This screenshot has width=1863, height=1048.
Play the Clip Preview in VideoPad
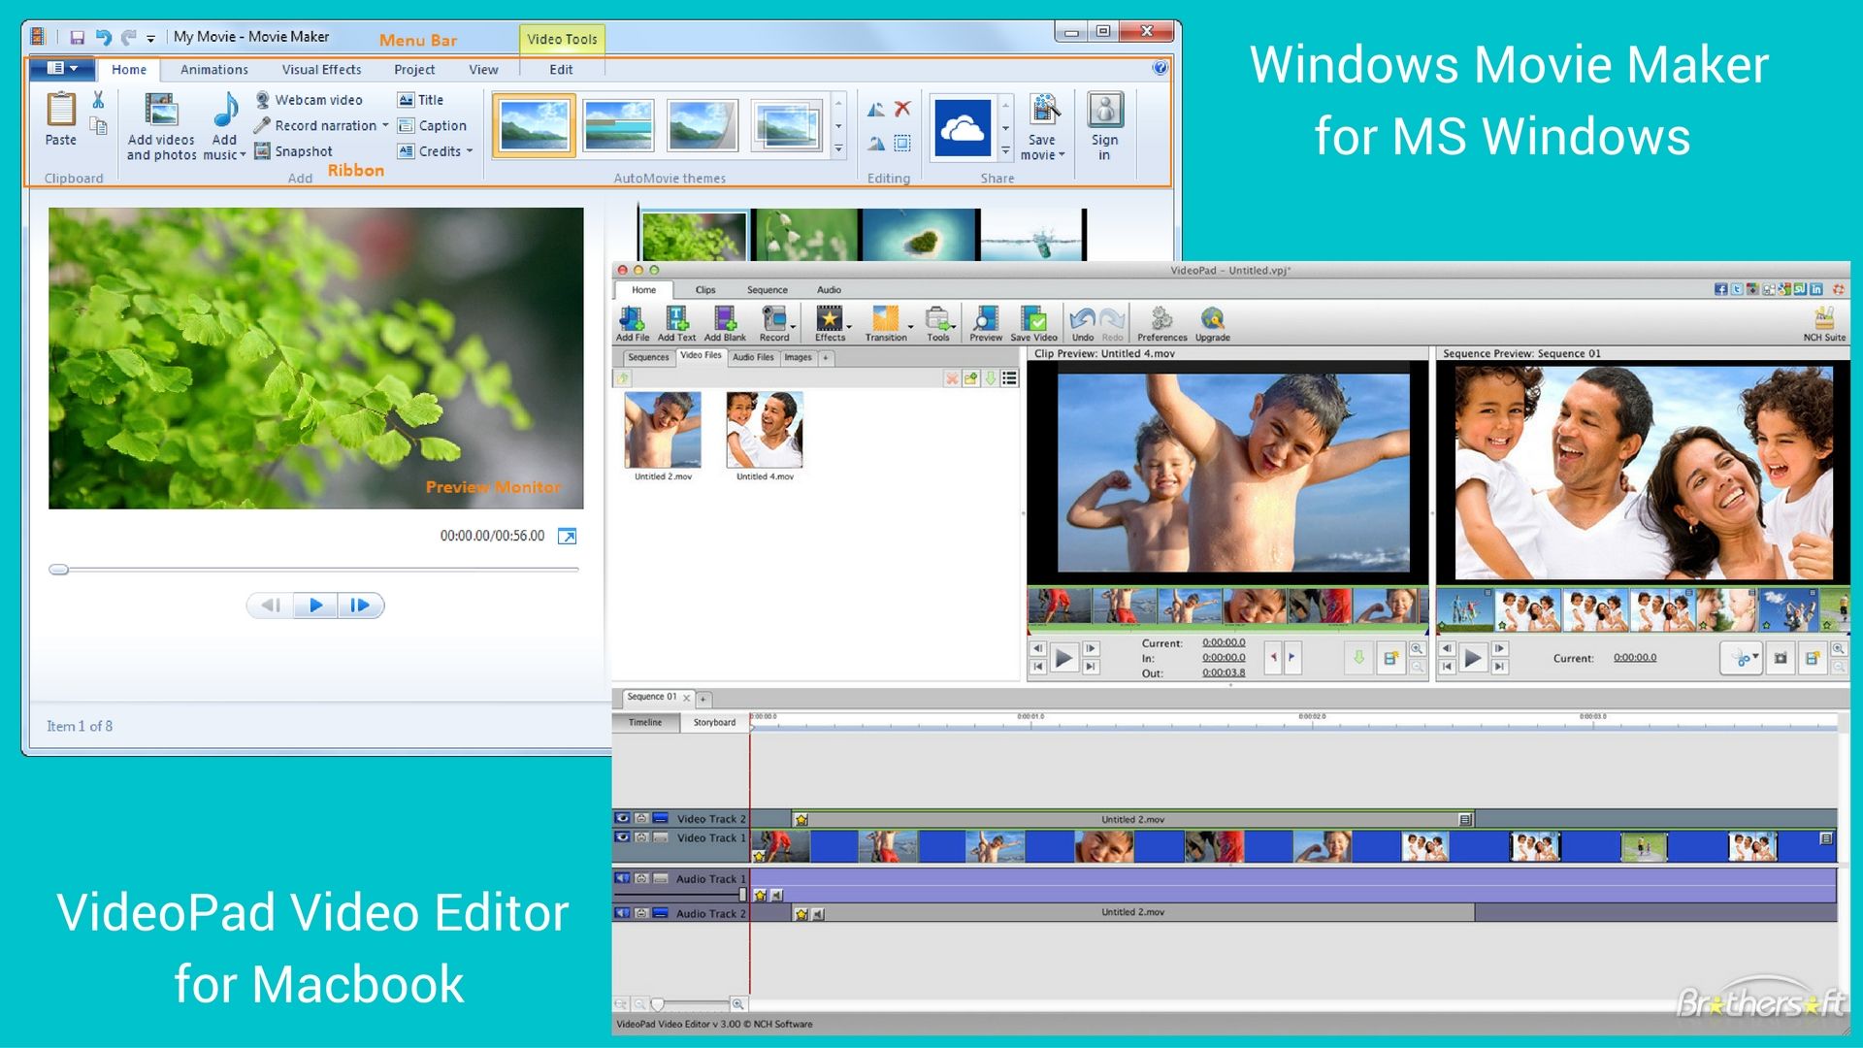click(x=1063, y=659)
